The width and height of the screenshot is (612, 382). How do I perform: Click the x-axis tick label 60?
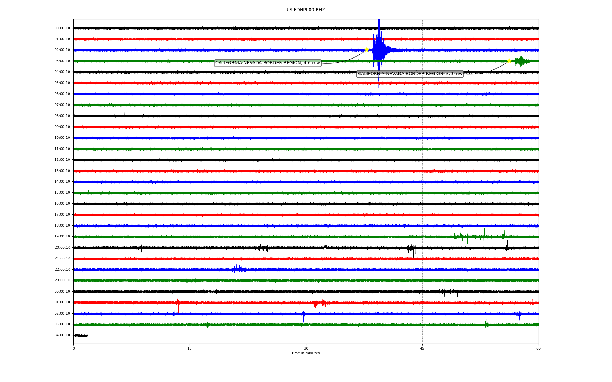click(x=538, y=348)
